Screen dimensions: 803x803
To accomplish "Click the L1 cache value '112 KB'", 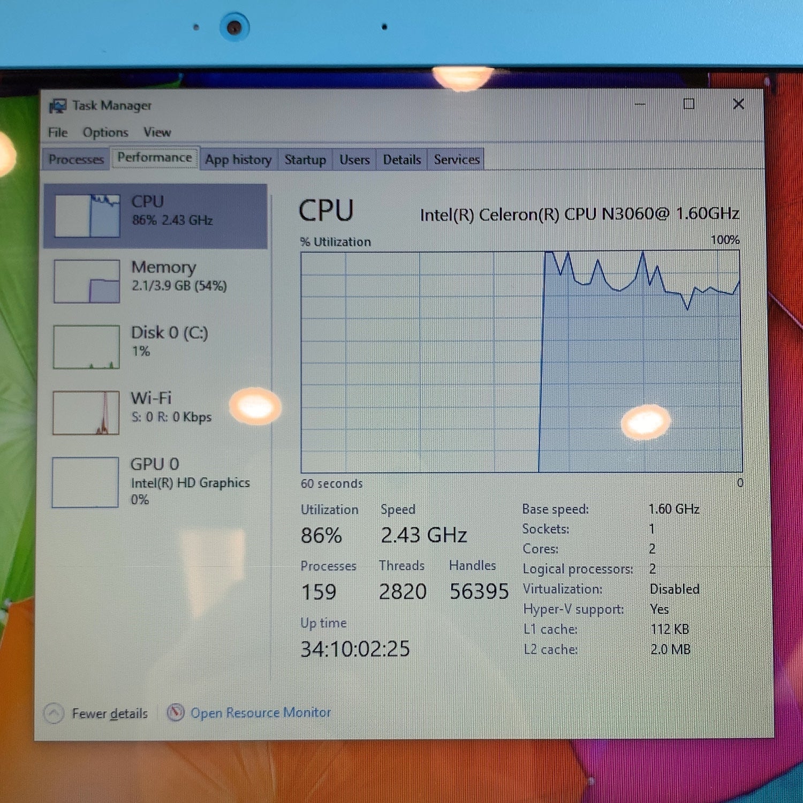I will [x=670, y=629].
